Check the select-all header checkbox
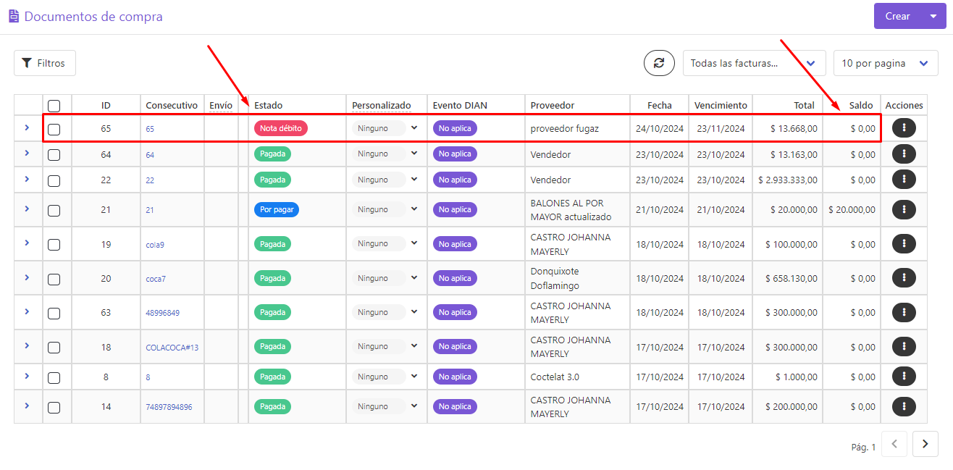The width and height of the screenshot is (953, 470). point(54,106)
